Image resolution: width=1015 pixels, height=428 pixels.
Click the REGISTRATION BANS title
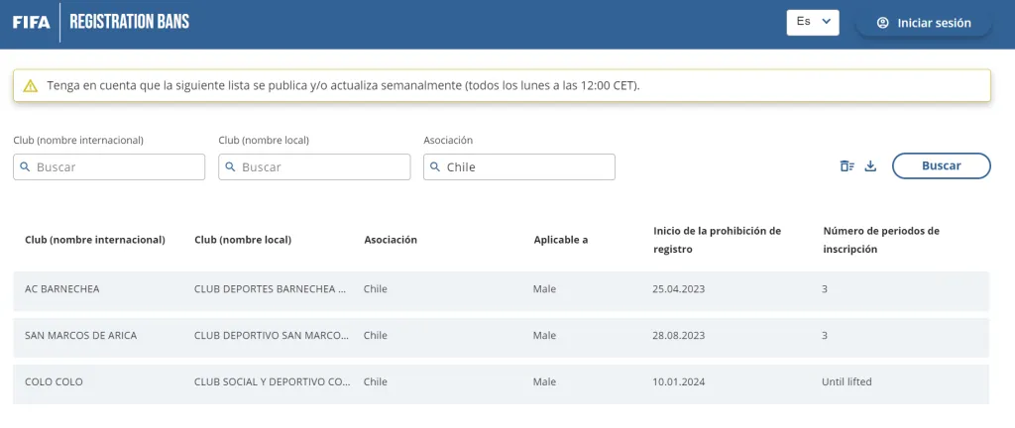click(x=130, y=22)
